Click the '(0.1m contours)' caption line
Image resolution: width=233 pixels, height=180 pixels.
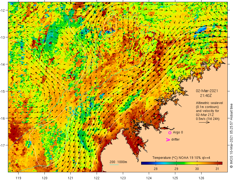[207, 107]
